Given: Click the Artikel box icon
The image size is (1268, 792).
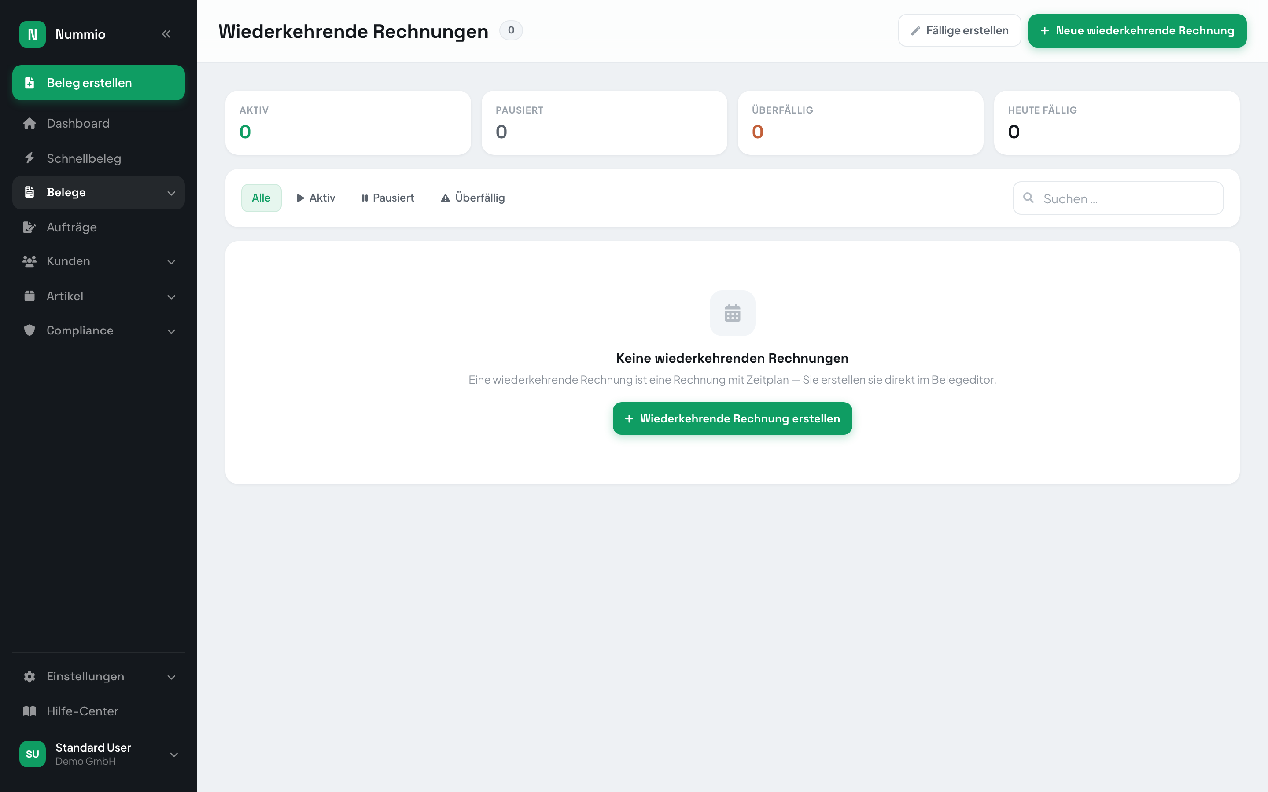Looking at the screenshot, I should point(30,296).
